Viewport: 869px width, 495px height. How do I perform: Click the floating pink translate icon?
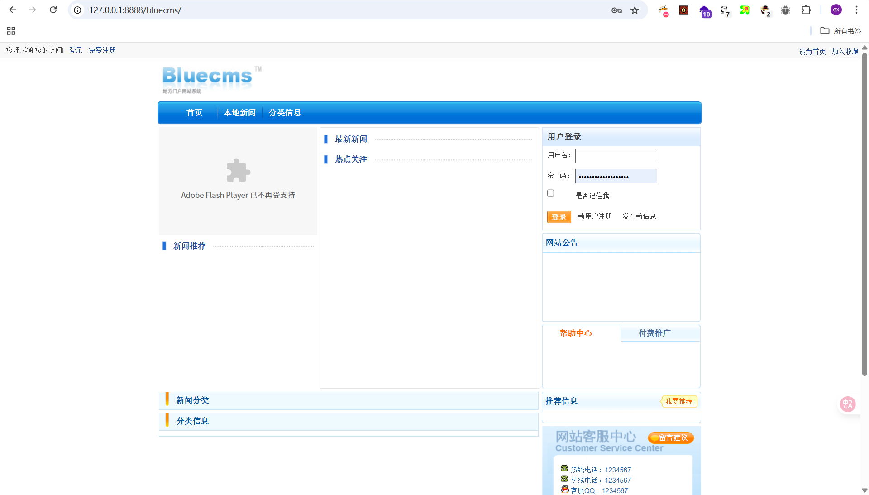coord(848,404)
